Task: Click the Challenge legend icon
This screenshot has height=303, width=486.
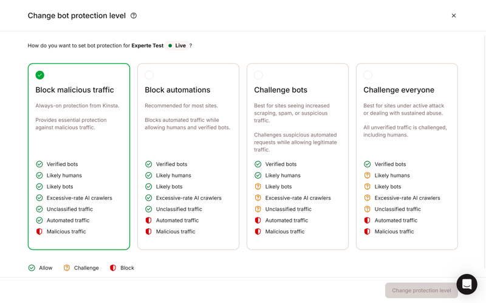Action: tap(67, 268)
